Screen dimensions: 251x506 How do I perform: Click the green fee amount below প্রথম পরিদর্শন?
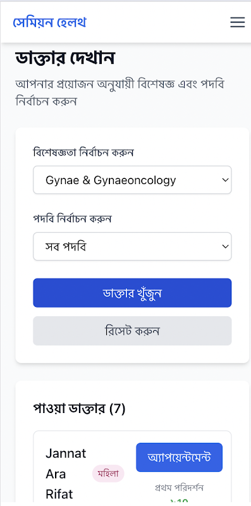[179, 501]
